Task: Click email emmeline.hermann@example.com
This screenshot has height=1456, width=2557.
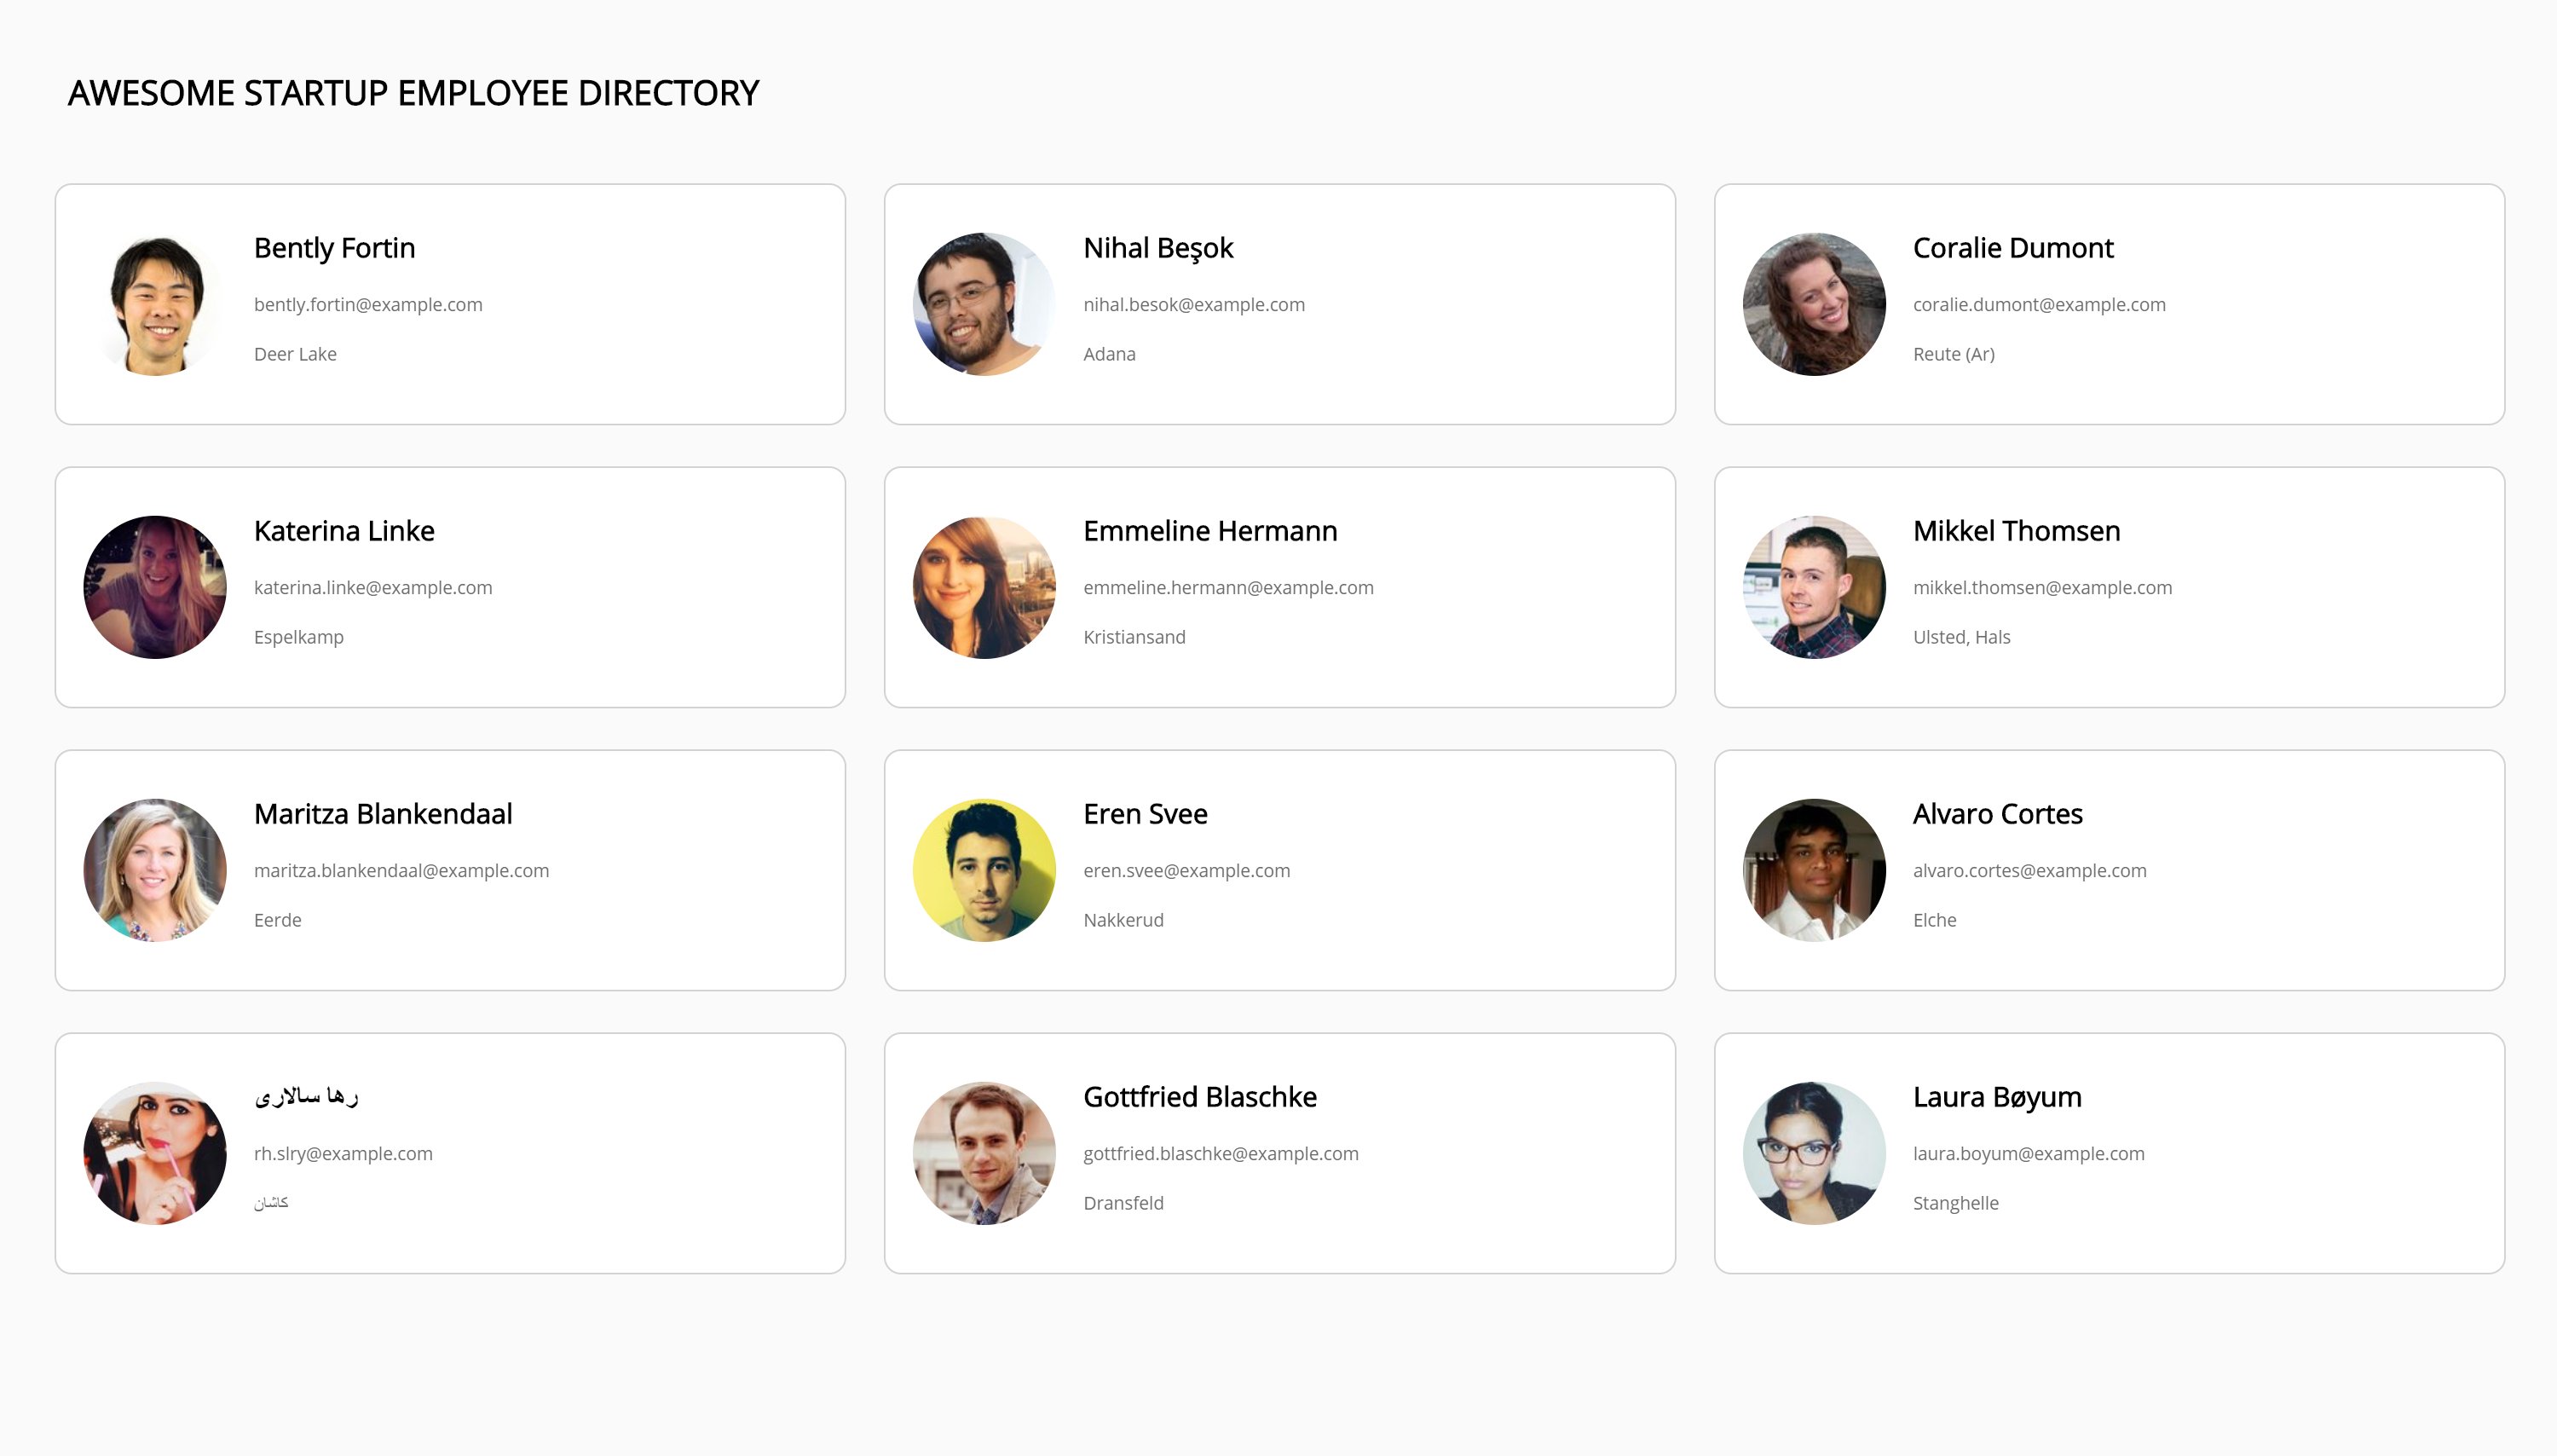Action: coord(1228,587)
